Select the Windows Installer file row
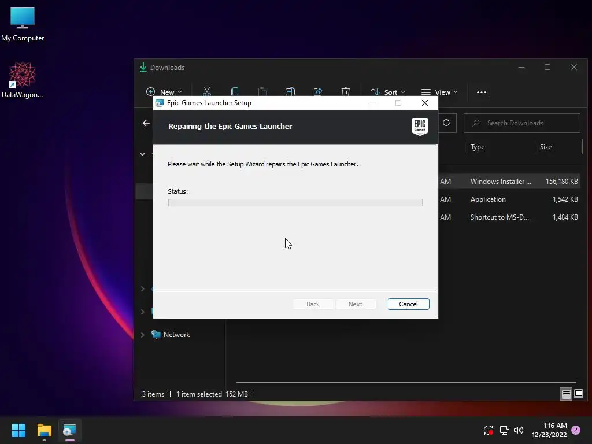Screen dimensions: 592x444 click(509, 181)
